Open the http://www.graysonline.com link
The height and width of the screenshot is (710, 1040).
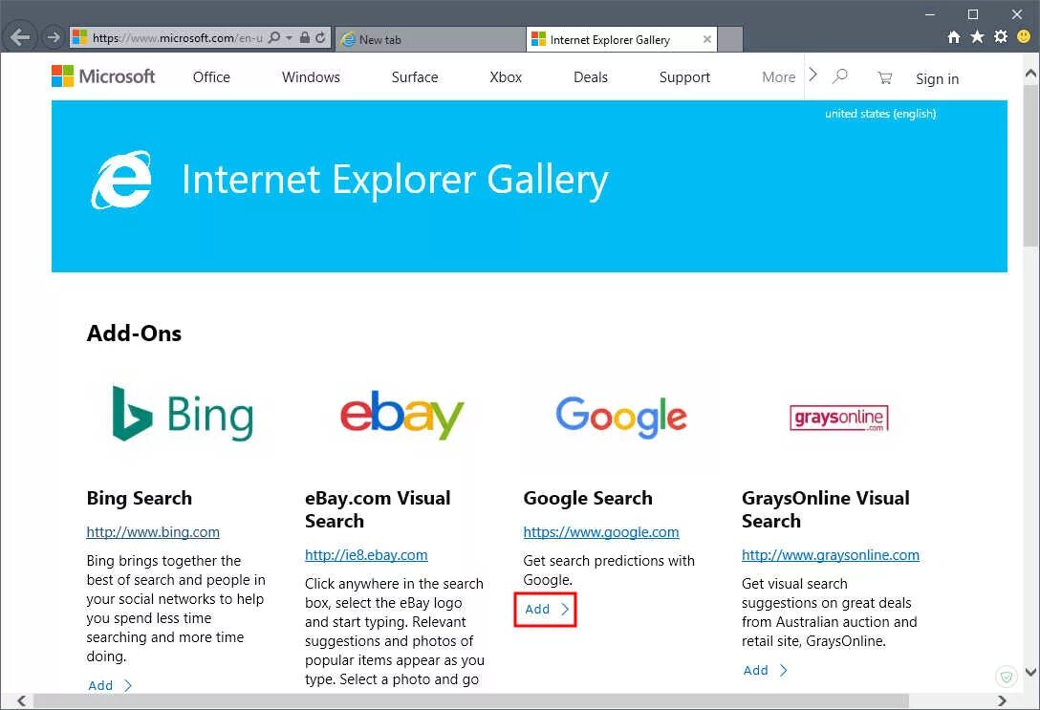tap(831, 555)
